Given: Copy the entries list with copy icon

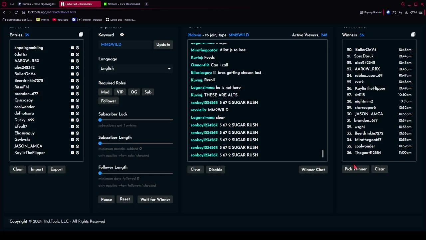Looking at the screenshot, I should (81, 35).
